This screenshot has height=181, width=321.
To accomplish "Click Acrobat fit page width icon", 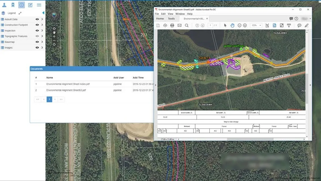I will tap(267, 25).
